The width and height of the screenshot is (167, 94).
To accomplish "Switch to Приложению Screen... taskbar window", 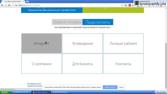I will tap(61, 92).
